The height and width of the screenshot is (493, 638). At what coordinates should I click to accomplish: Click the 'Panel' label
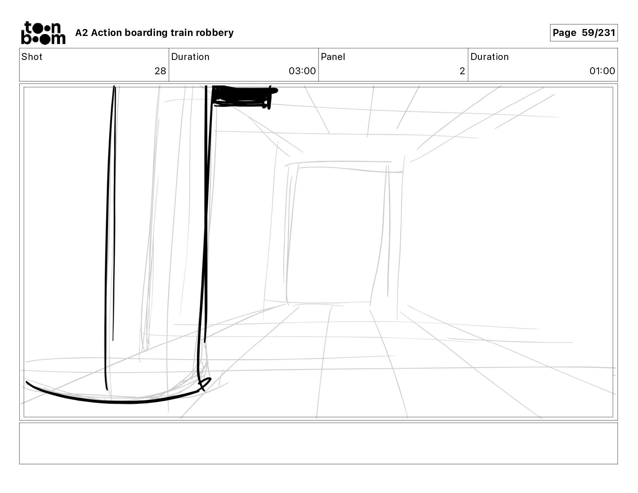(x=333, y=57)
